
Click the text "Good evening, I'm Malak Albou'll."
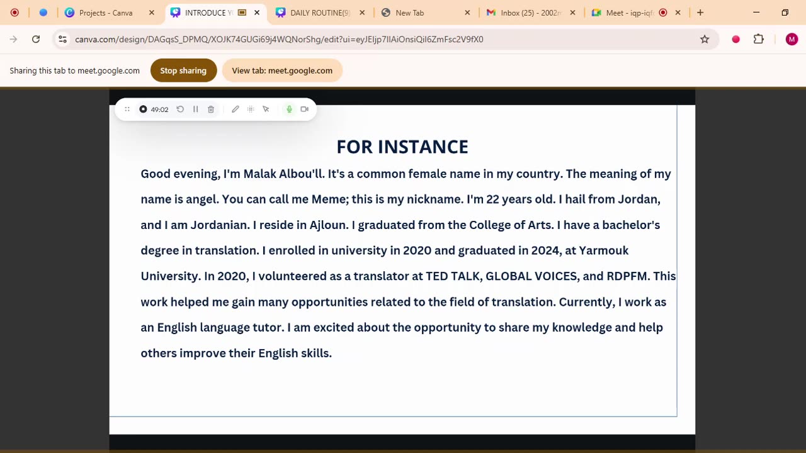[232, 174]
